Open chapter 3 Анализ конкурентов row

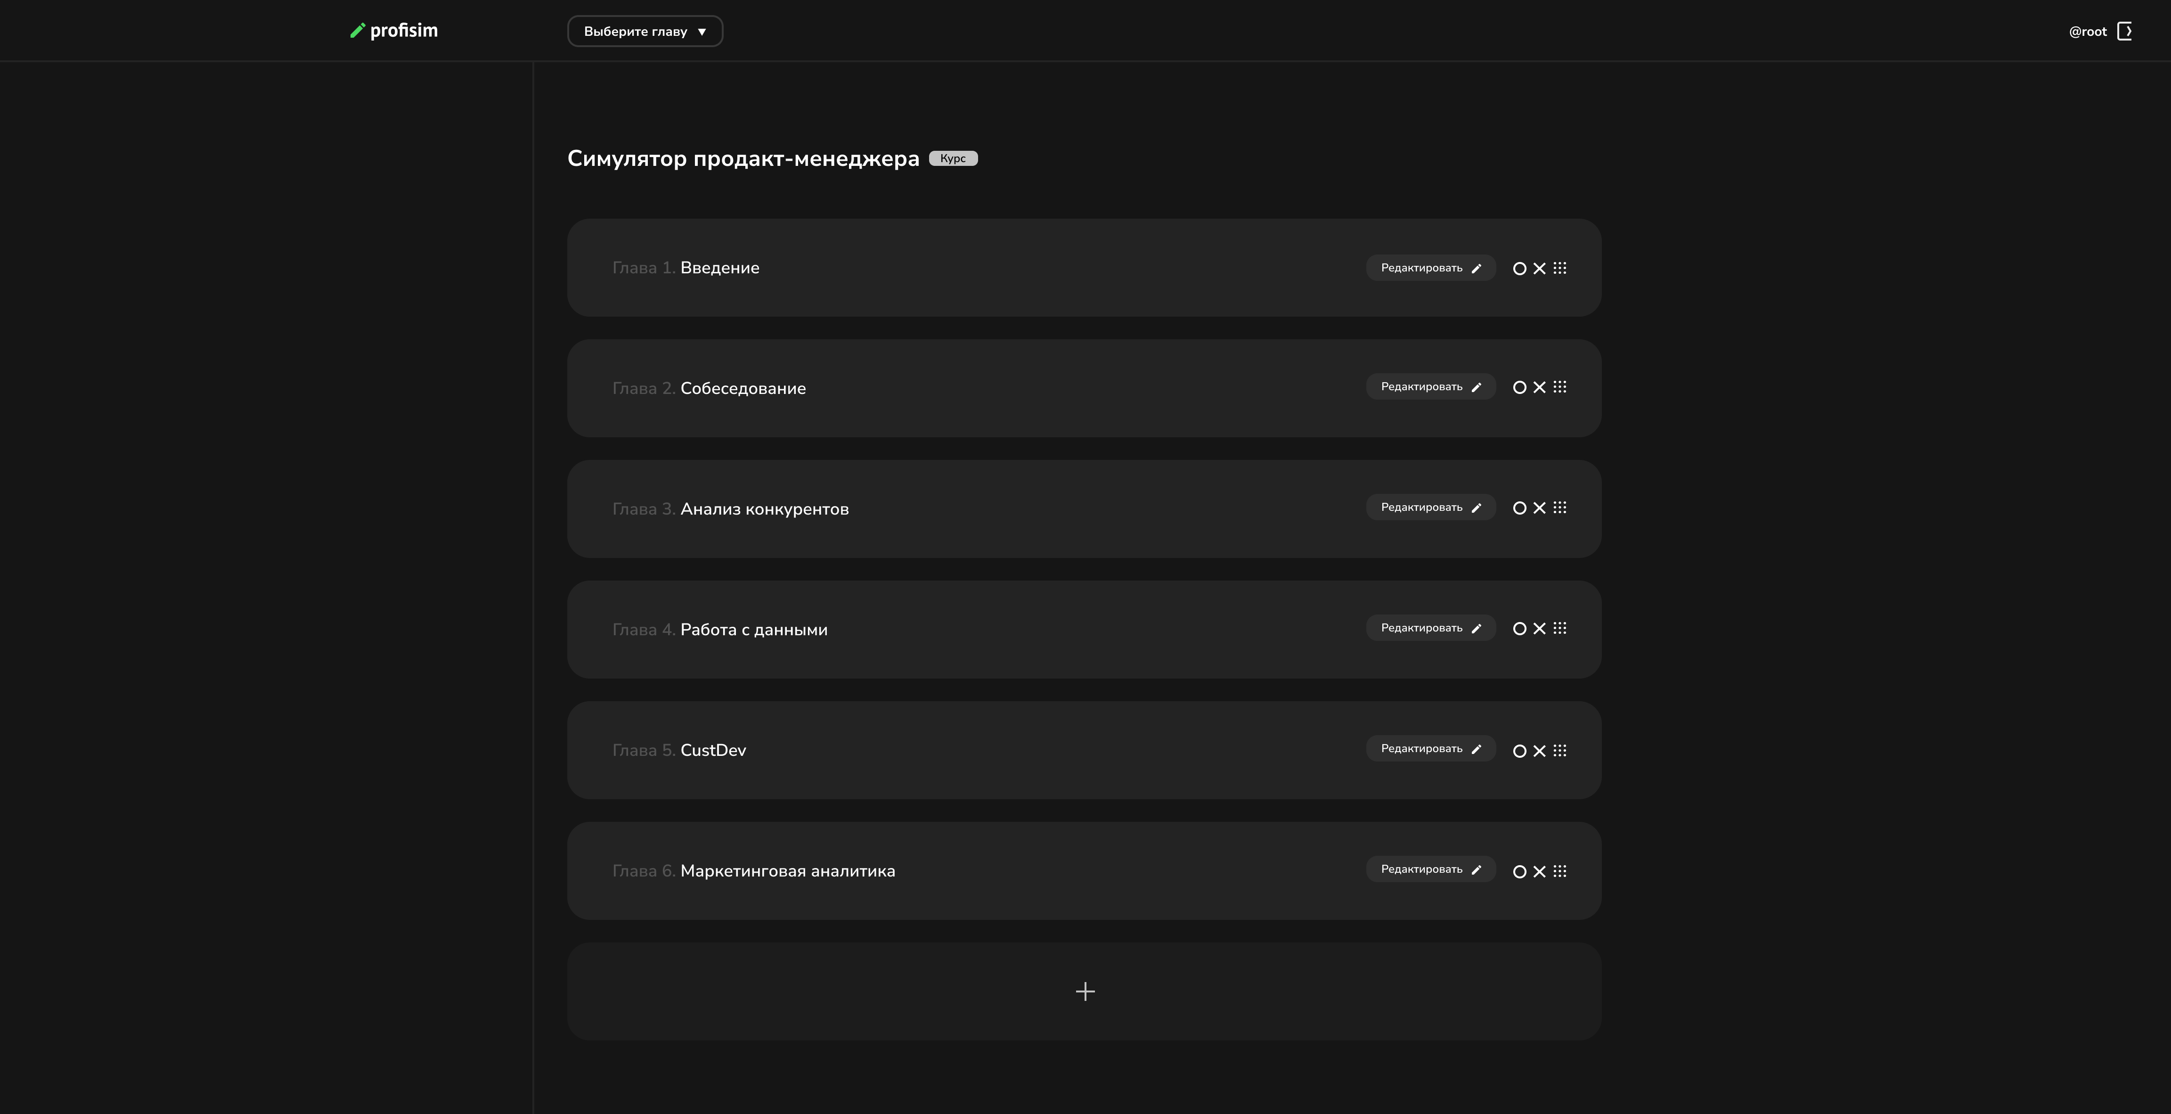point(1084,508)
